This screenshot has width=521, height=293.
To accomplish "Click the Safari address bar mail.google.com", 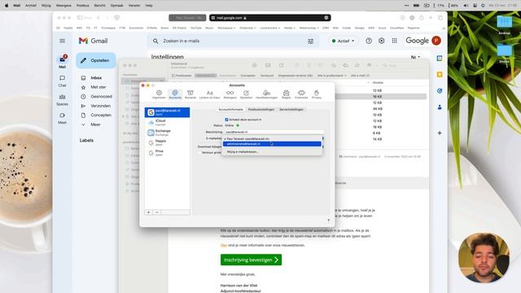I will (269, 18).
